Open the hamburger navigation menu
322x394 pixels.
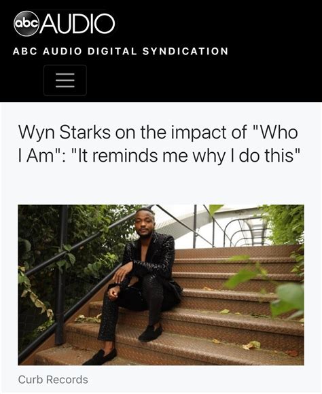click(x=65, y=80)
